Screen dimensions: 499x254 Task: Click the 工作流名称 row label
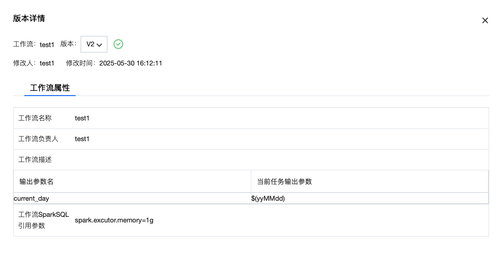35,118
